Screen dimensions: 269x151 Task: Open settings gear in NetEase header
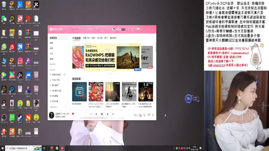(132, 30)
